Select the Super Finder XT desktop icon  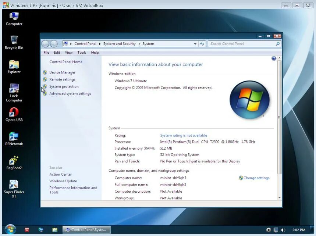[x=14, y=189]
